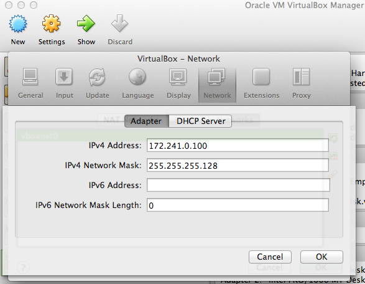Click the dimmed help question mark button
This screenshot has width=365, height=284.
[23, 267]
